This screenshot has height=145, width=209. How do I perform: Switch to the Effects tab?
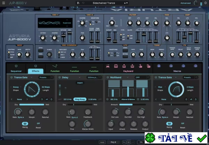(36, 71)
